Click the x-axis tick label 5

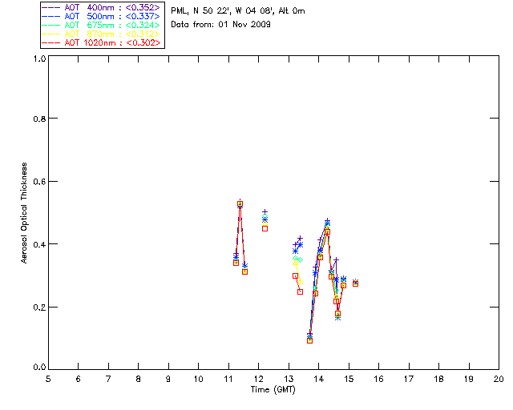point(48,380)
